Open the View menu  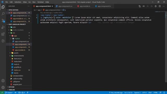25,2
